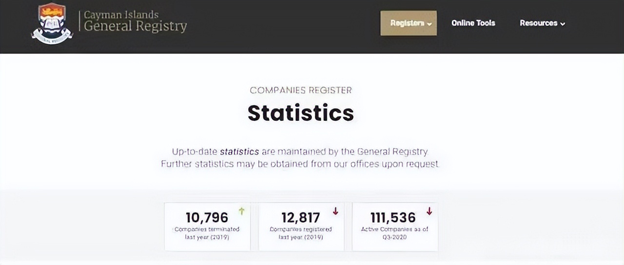624x265 pixels.
Task: Click the red down arrow beside 12,817
Action: (x=335, y=211)
